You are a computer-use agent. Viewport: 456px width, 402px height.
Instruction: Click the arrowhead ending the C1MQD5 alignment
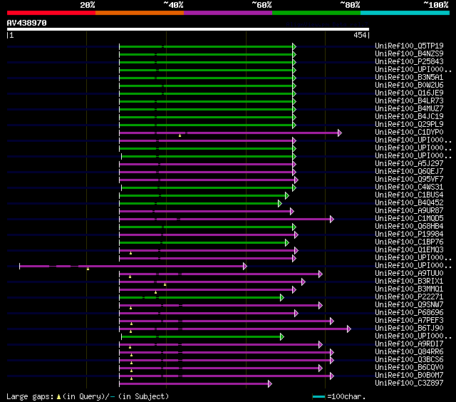pos(332,220)
